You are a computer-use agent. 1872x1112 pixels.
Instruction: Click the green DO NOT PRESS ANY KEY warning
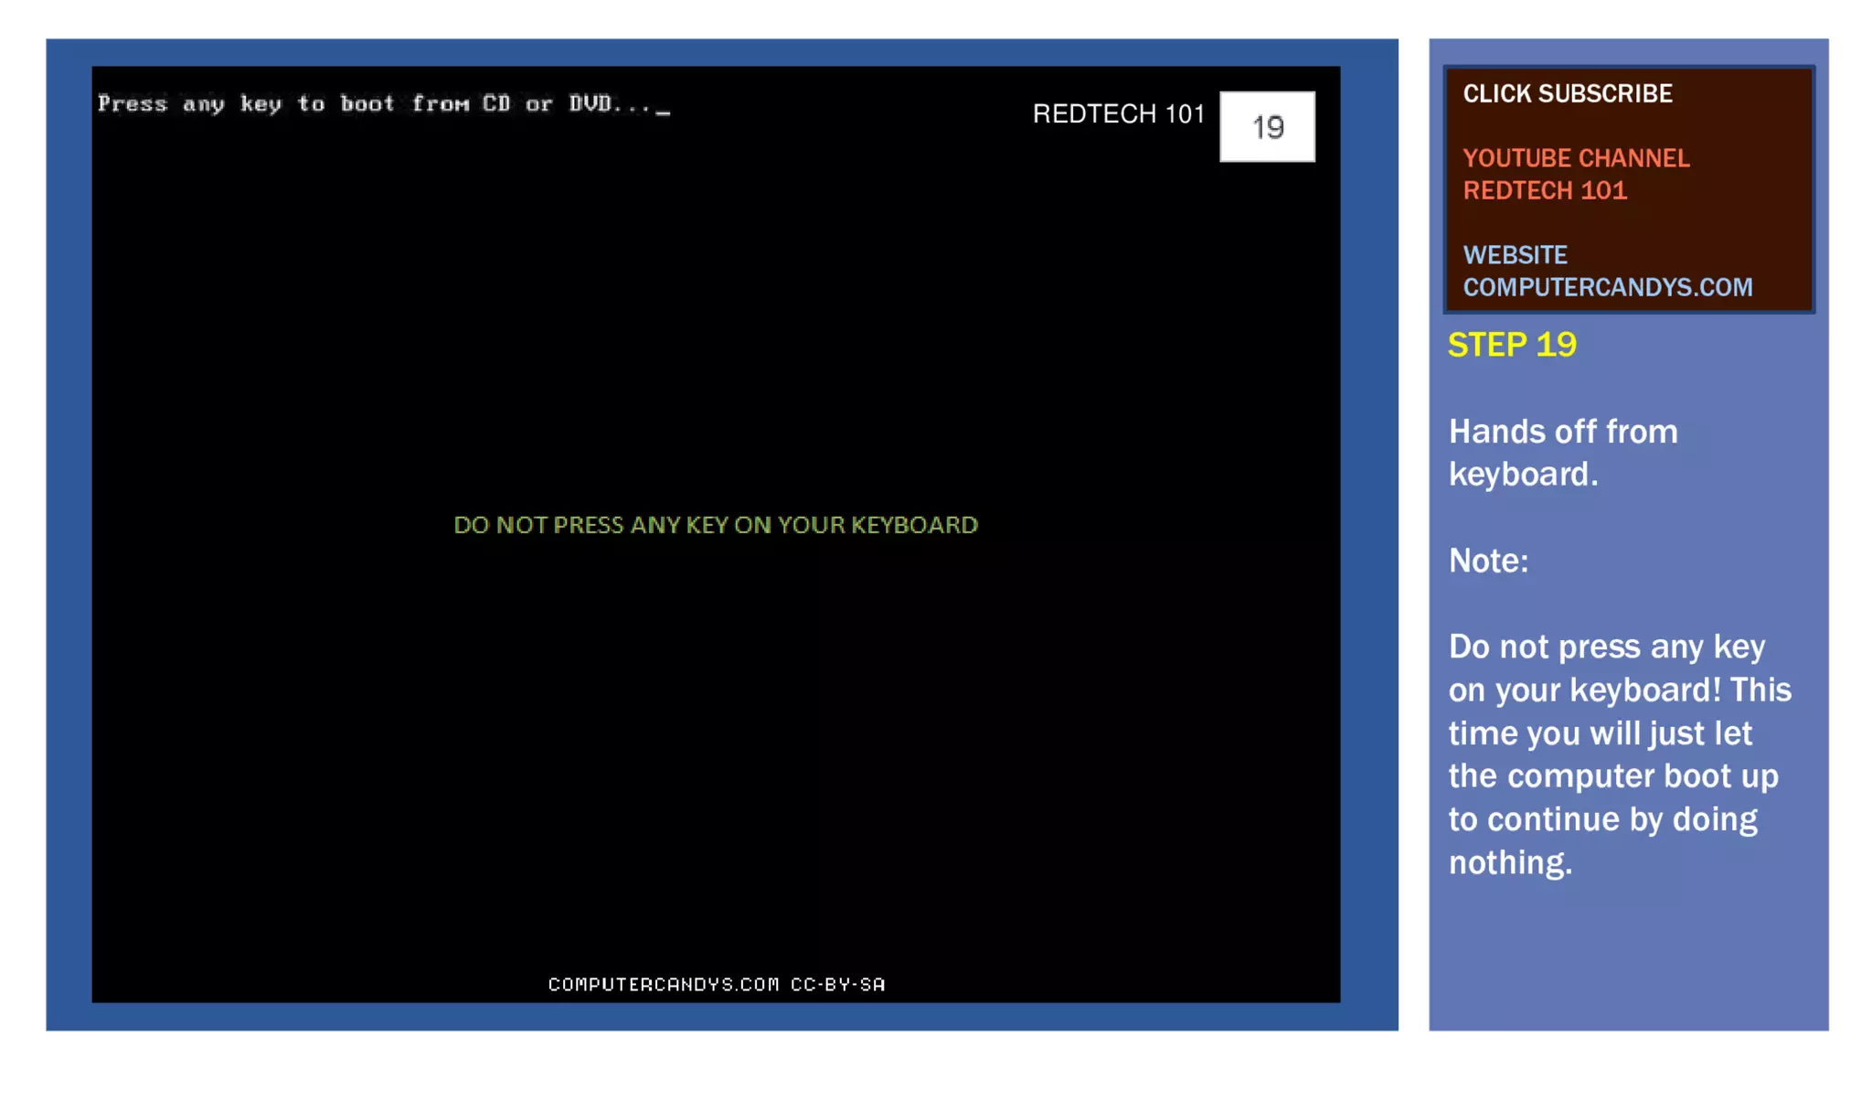coord(716,525)
